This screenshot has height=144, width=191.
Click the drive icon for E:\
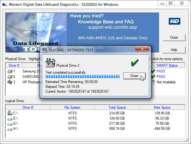(x=10, y=119)
